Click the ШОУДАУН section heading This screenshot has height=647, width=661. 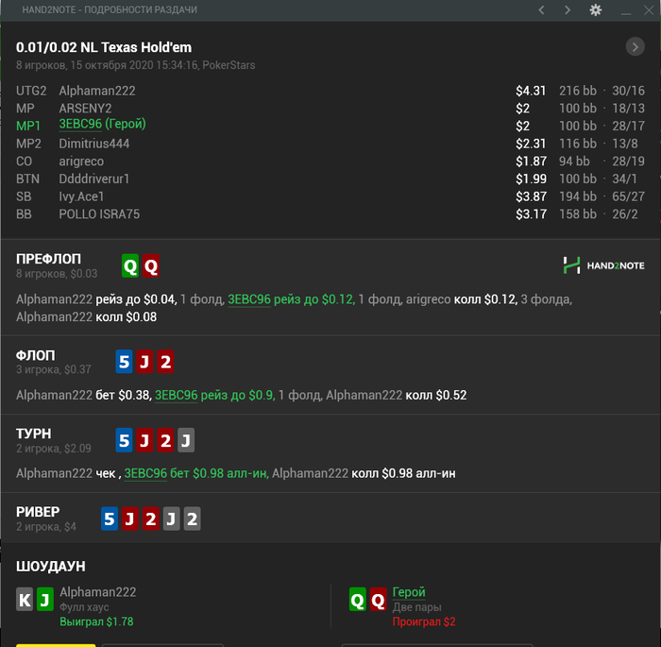(x=51, y=567)
